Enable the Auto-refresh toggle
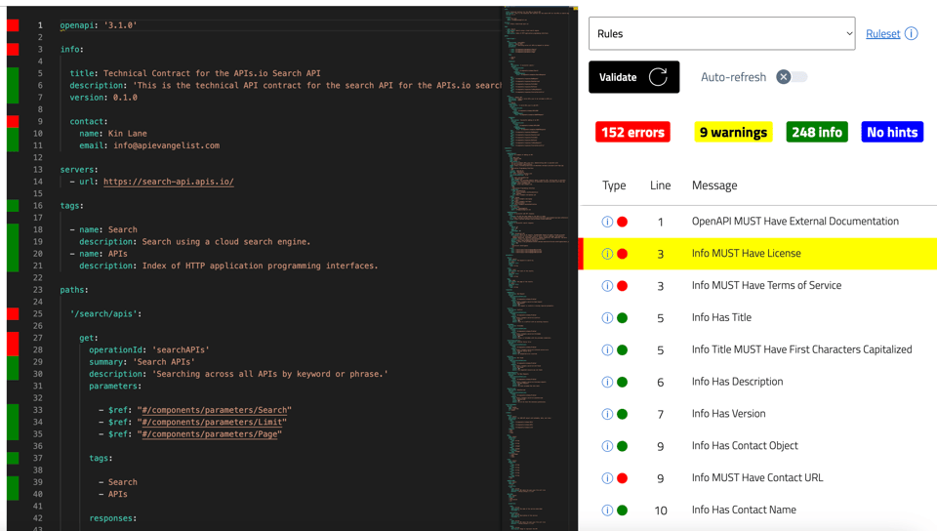This screenshot has height=531, width=937. [792, 77]
